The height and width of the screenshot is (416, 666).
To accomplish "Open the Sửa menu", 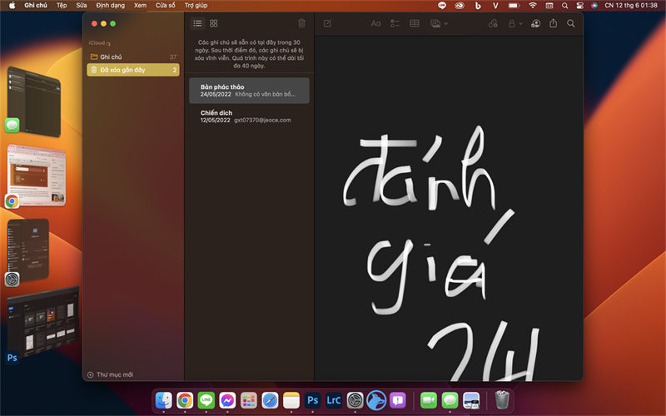I will 81,5.
